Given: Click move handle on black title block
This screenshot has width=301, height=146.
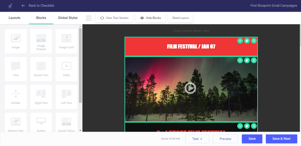Looking at the screenshot, I should 240,126.
